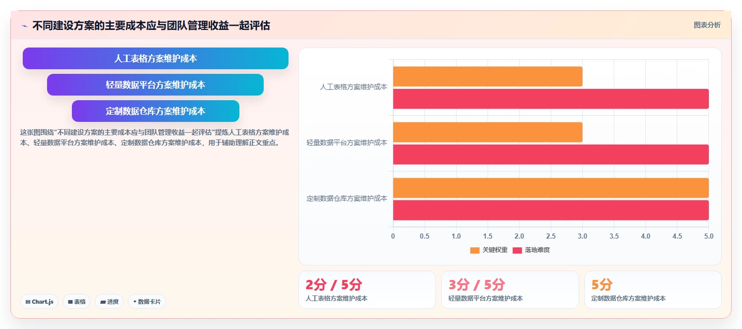Image resolution: width=742 pixels, height=329 pixels.
Task: Click the 数据卡片 tag
Action: pyautogui.click(x=147, y=302)
